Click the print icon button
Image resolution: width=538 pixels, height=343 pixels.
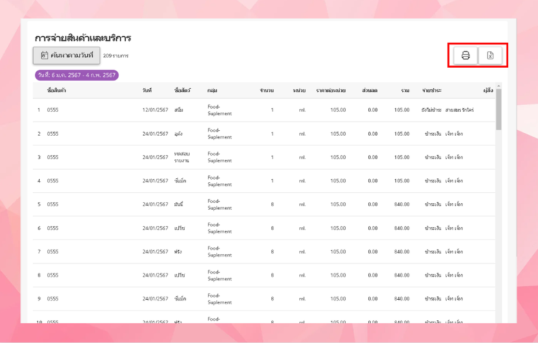click(465, 56)
